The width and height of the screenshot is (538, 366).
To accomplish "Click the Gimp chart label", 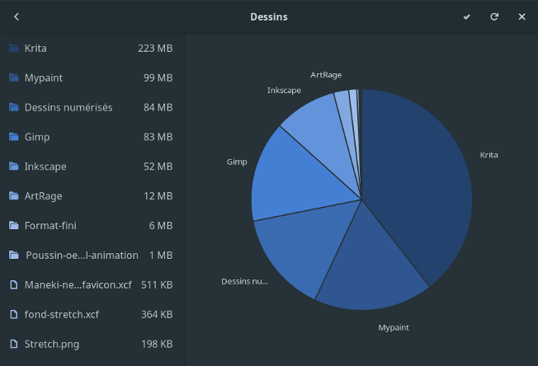I will [237, 162].
